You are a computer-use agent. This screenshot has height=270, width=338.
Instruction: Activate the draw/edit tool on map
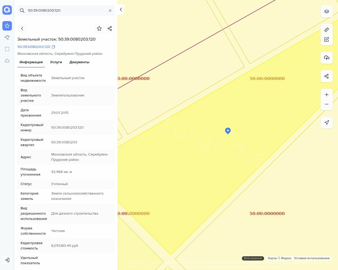[x=327, y=39]
